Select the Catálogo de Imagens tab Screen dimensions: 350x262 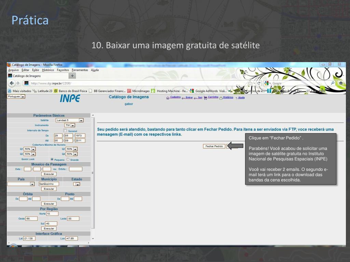coord(38,76)
